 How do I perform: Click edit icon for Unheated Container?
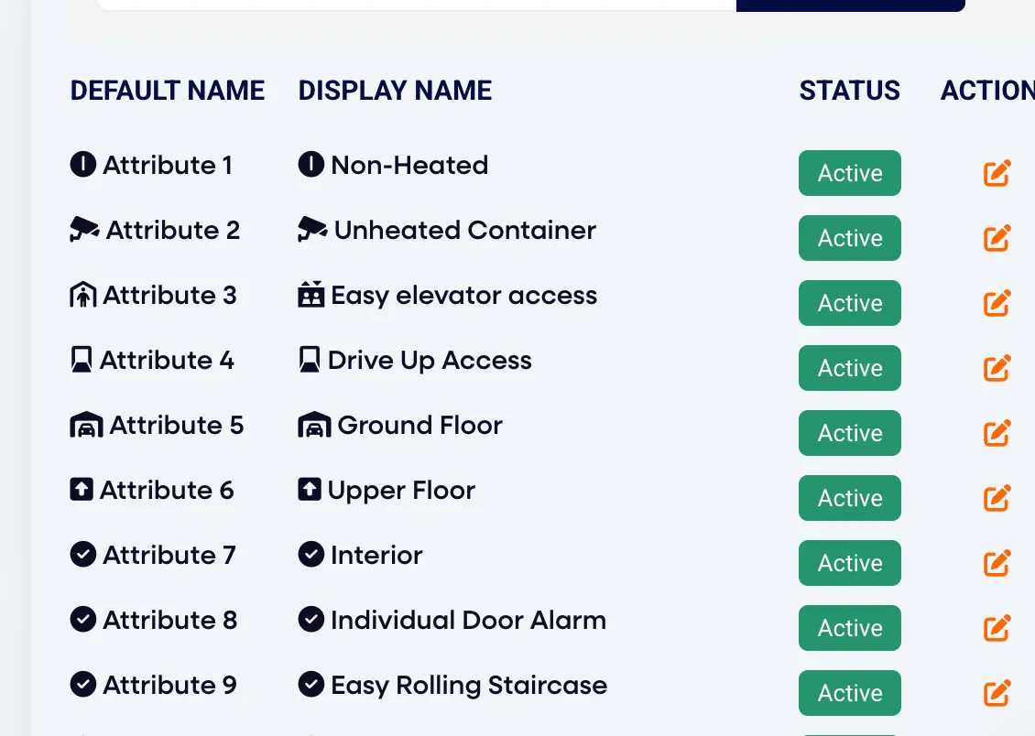(997, 238)
